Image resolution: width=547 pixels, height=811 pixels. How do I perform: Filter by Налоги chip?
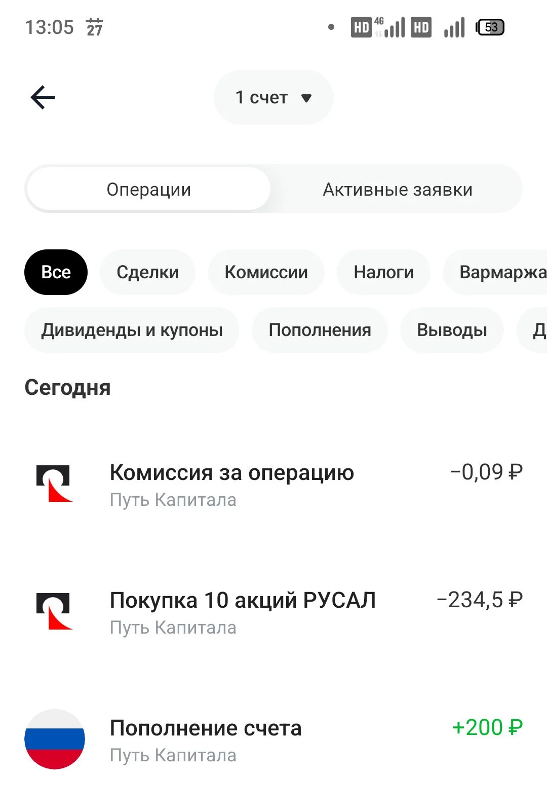(383, 272)
